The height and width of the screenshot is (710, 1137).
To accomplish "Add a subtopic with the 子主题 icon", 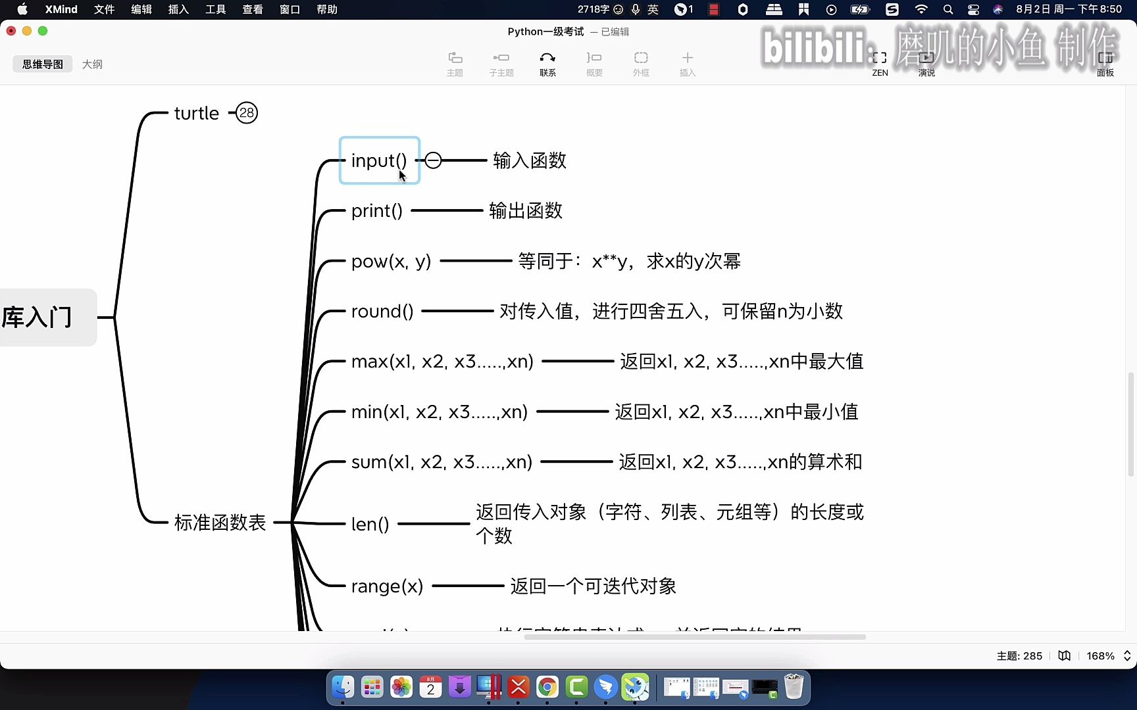I will tap(501, 62).
